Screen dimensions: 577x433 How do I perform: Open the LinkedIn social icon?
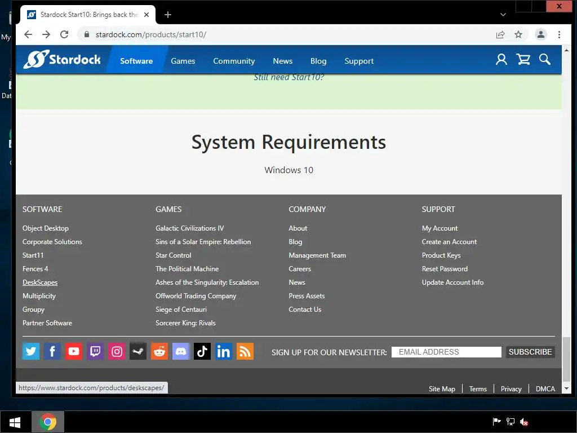(x=223, y=351)
